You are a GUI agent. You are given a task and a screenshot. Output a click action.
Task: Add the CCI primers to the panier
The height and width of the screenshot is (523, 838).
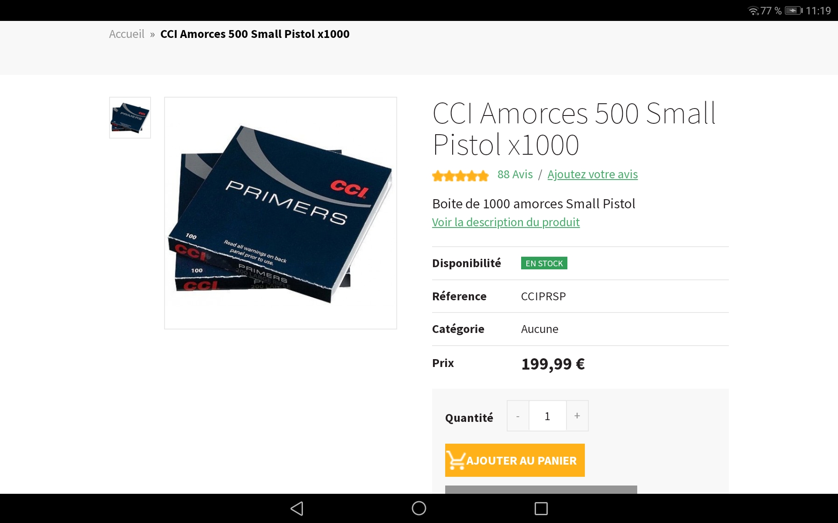pyautogui.click(x=515, y=460)
